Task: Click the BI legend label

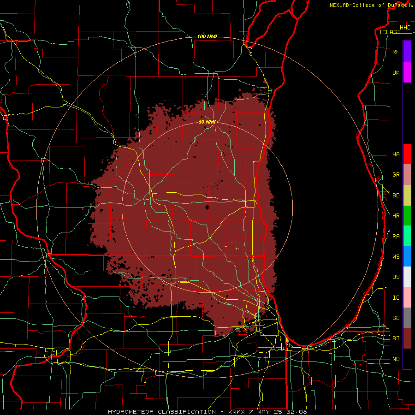Action: [x=396, y=338]
